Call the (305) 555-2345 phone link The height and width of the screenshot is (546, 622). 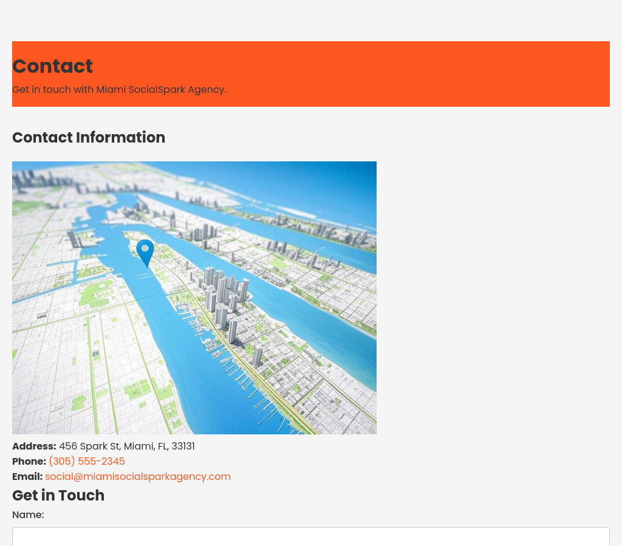coord(86,461)
